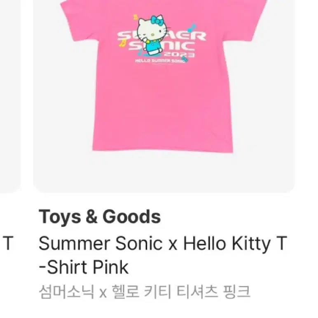The height and width of the screenshot is (318, 318).
Task: Tap the blue bow on Hello Kitty
Action: 157,20
